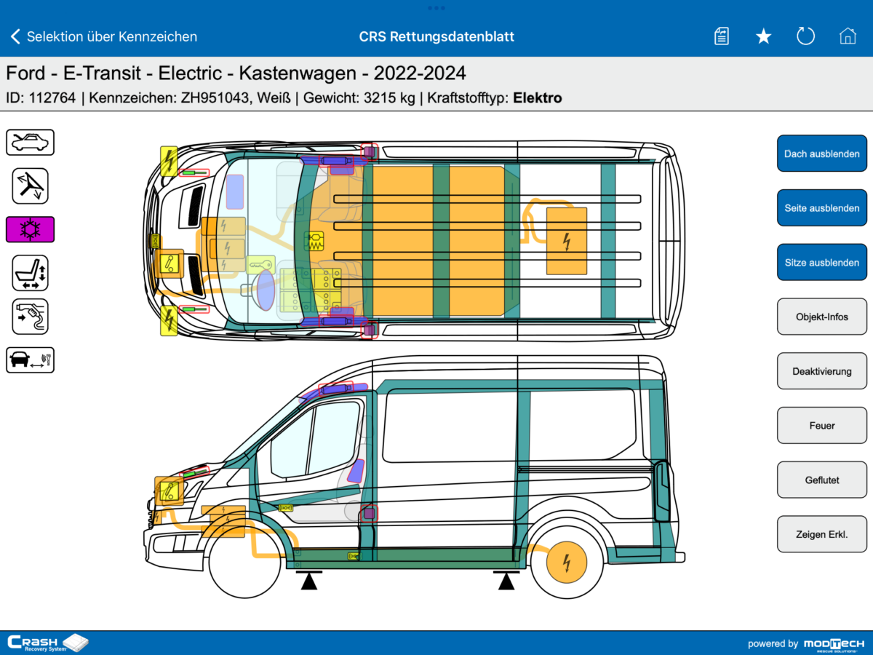Tap the yellow door sensor in side view

coord(286,507)
